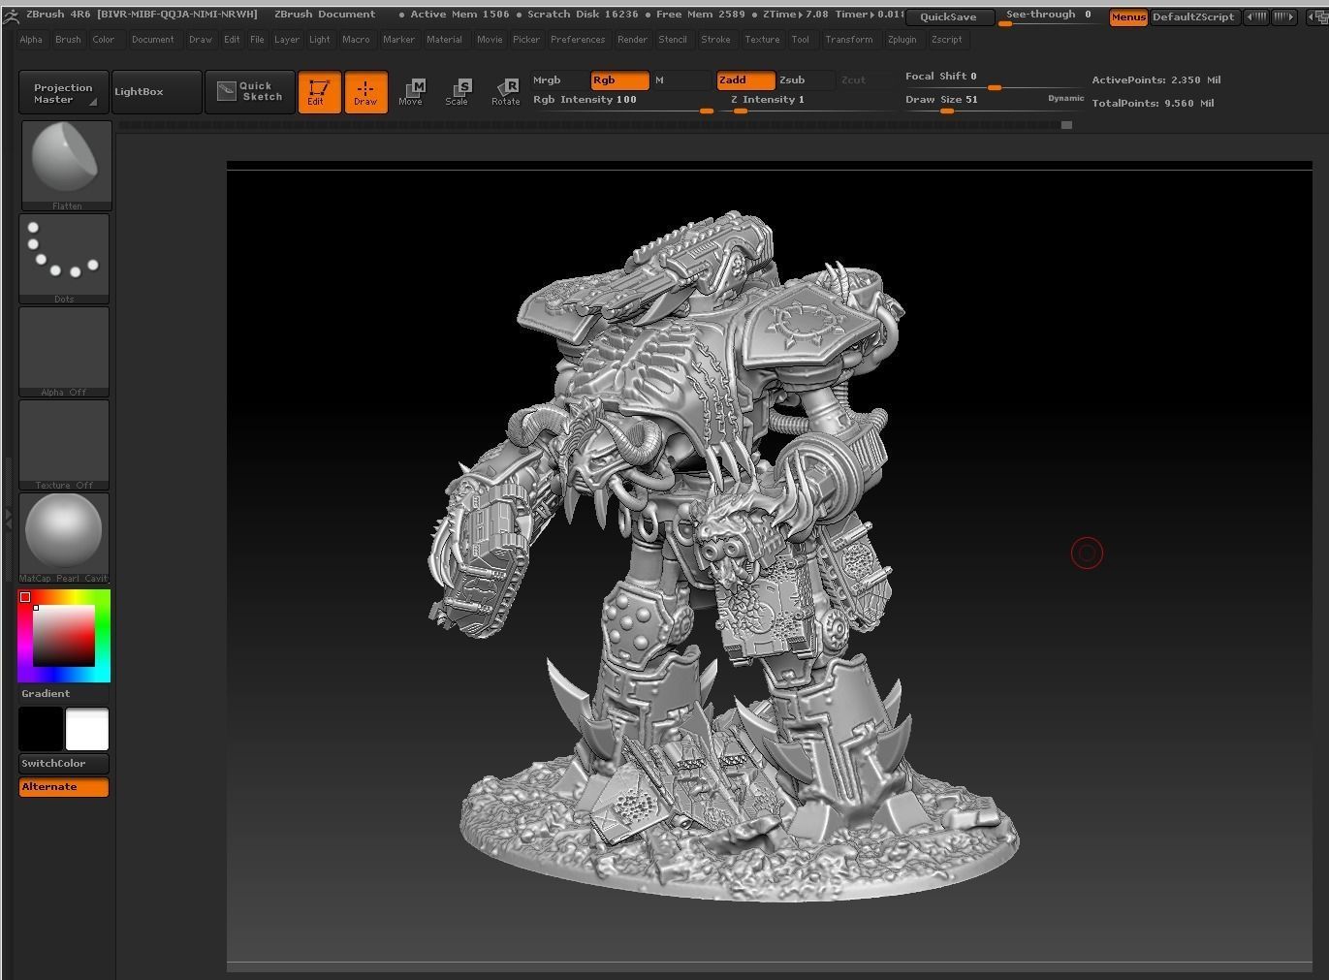Select the Scale tool
Viewport: 1329px width, 980px height.
coord(458,92)
